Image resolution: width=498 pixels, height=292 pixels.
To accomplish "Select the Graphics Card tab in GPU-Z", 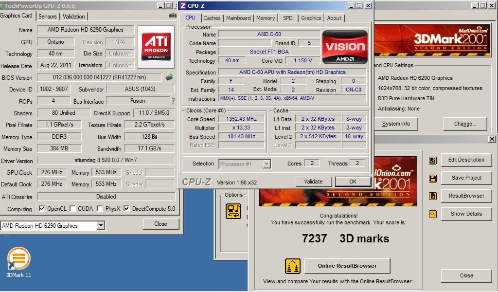I will 17,16.
